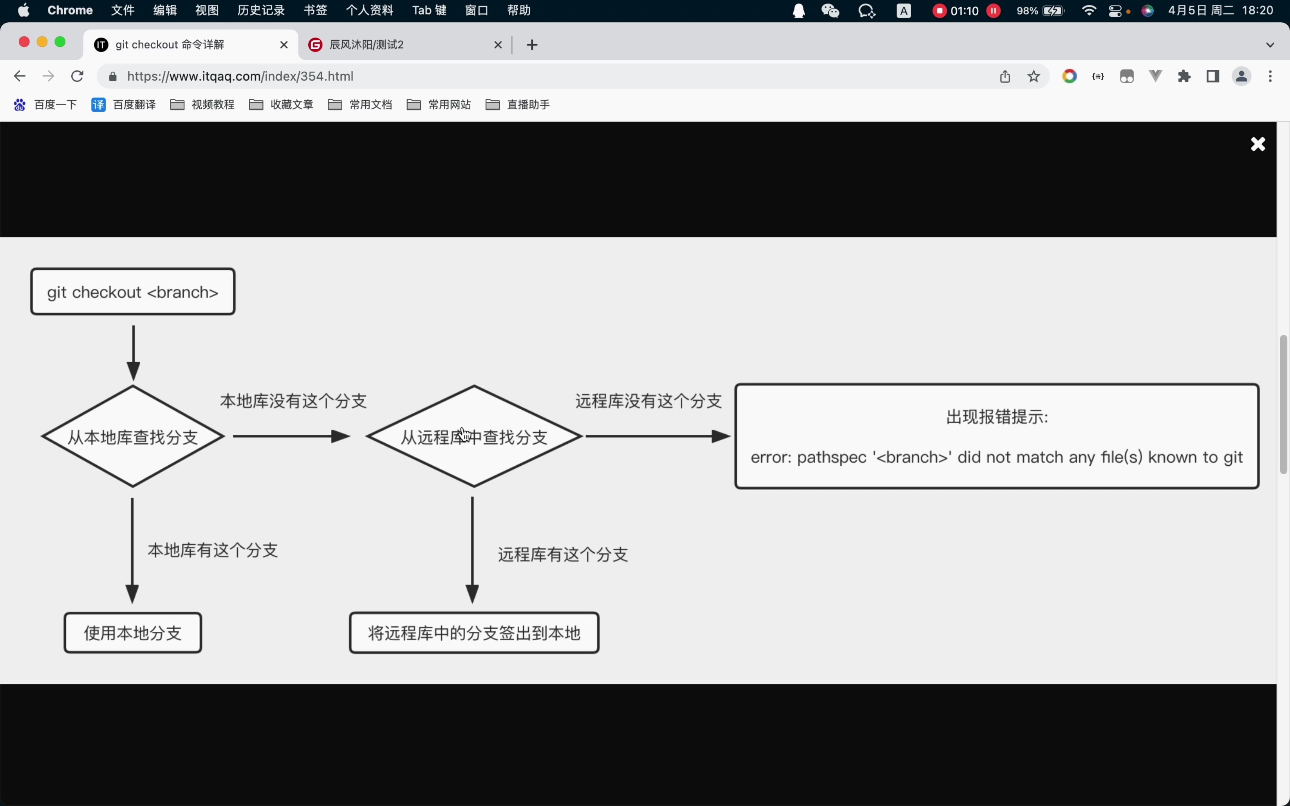Click the share icon in the address bar
1290x806 pixels.
pos(1005,76)
